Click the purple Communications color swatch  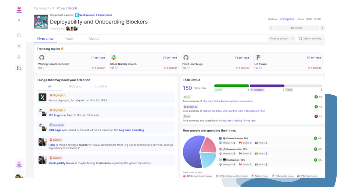[x=220, y=138]
